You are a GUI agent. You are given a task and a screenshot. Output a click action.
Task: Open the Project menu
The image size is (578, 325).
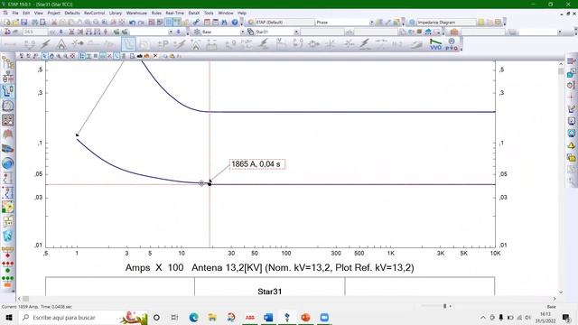(x=53, y=13)
